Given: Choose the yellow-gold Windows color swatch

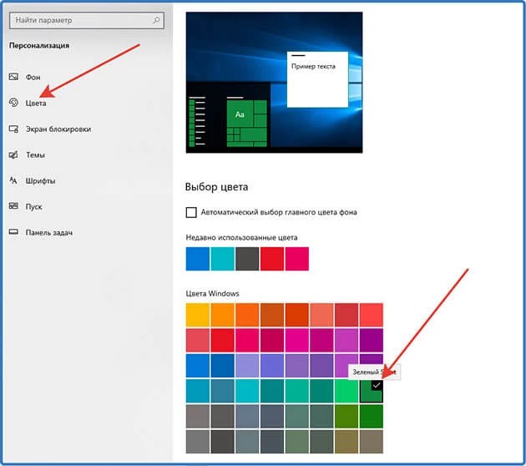Looking at the screenshot, I should click(198, 315).
